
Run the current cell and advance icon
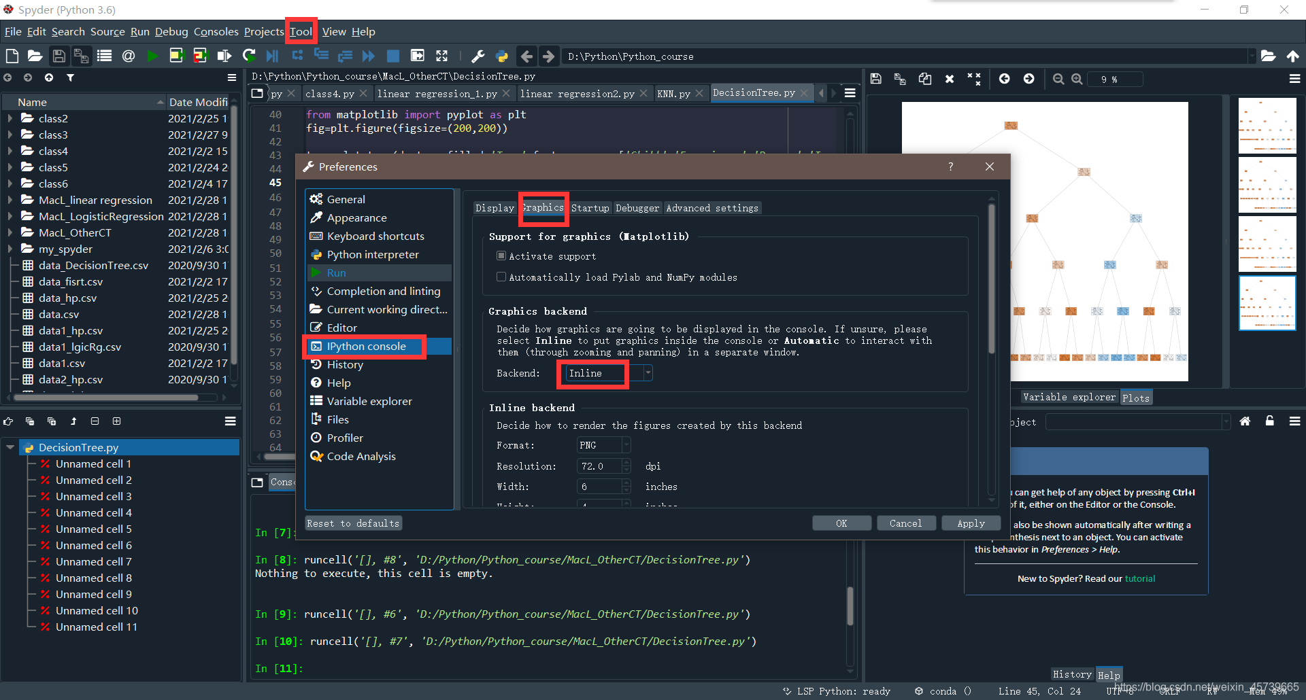point(200,56)
